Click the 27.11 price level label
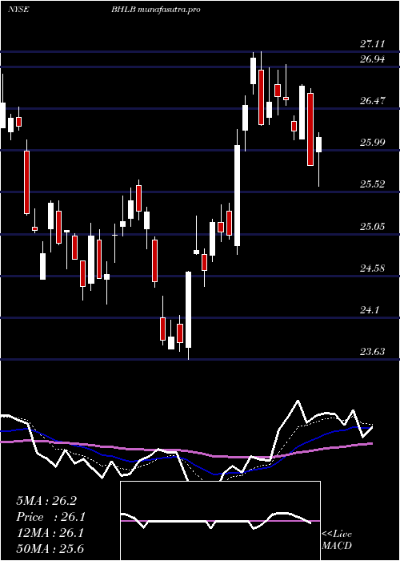The height and width of the screenshot is (561, 400). pos(372,44)
